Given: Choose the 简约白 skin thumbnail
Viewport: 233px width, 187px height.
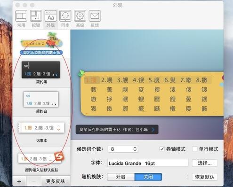Looking at the screenshot, I should click(41, 99).
